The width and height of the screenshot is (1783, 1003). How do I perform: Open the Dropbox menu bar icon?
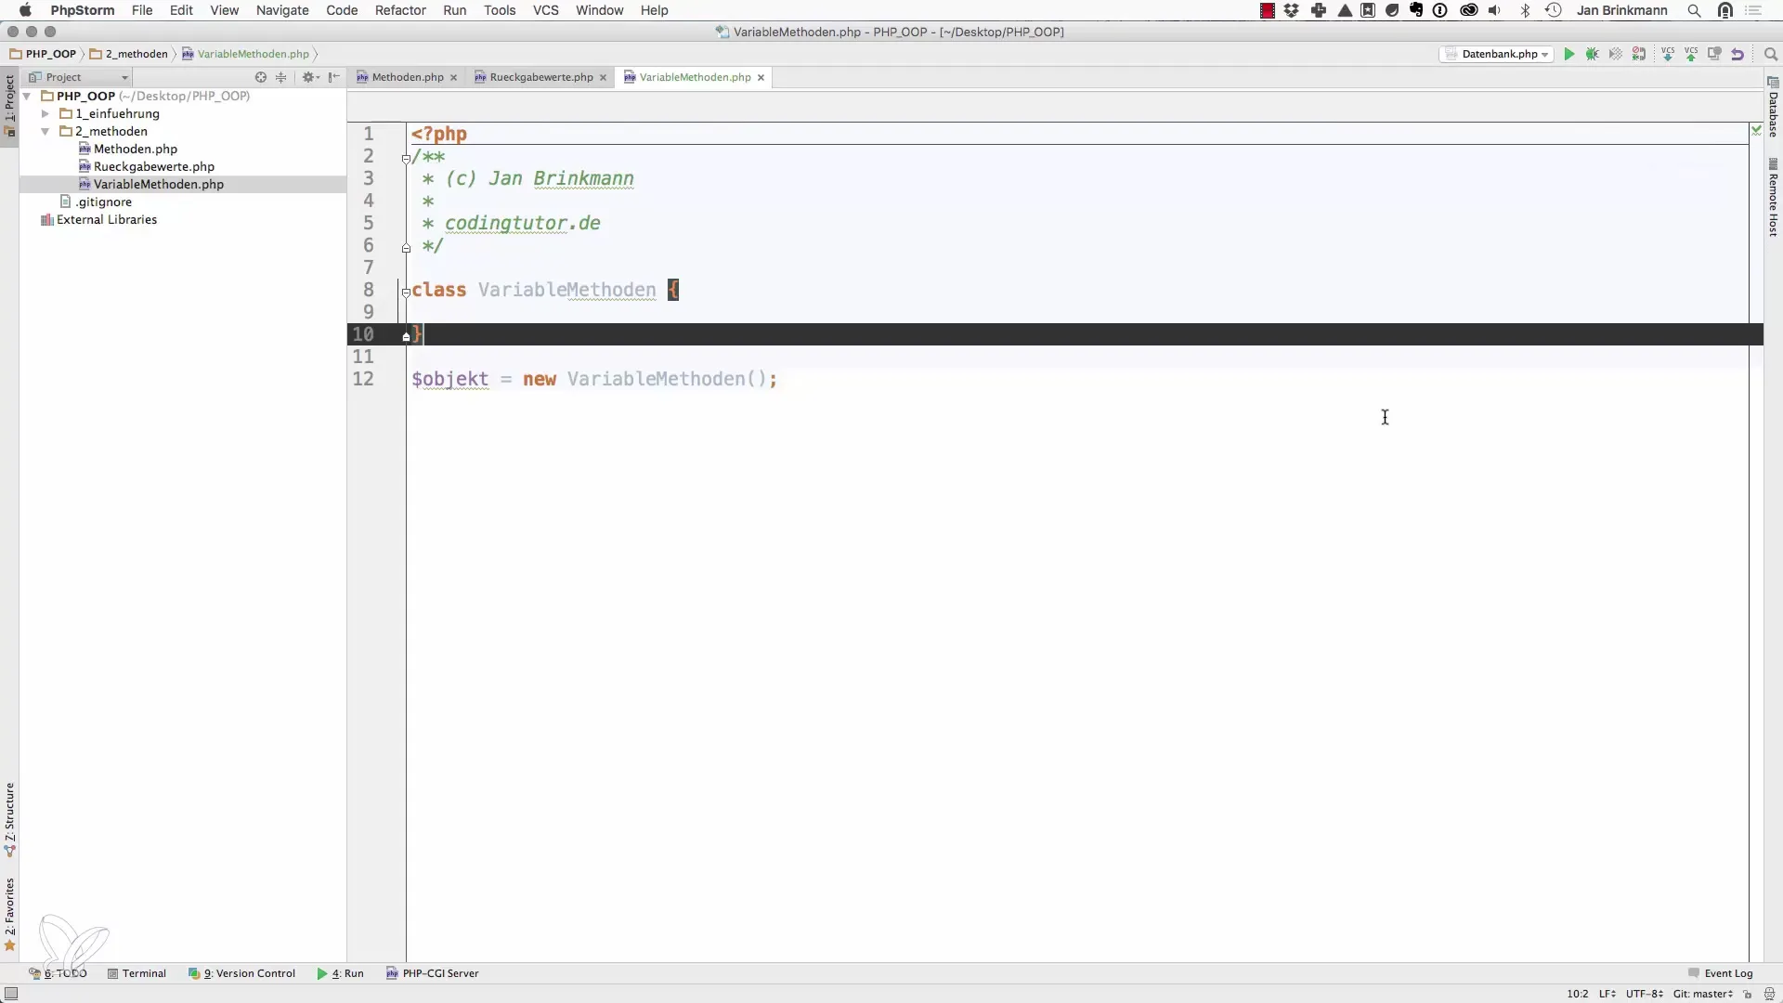tap(1292, 10)
